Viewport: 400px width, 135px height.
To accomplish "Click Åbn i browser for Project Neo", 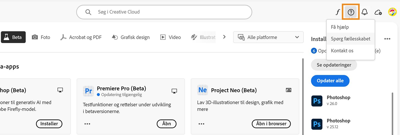I will [271, 124].
